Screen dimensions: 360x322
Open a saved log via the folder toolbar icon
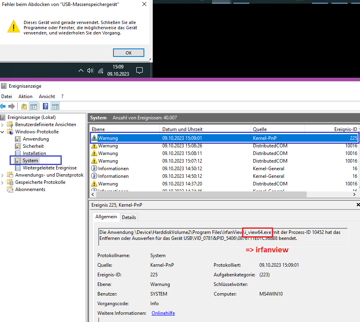tap(24, 106)
